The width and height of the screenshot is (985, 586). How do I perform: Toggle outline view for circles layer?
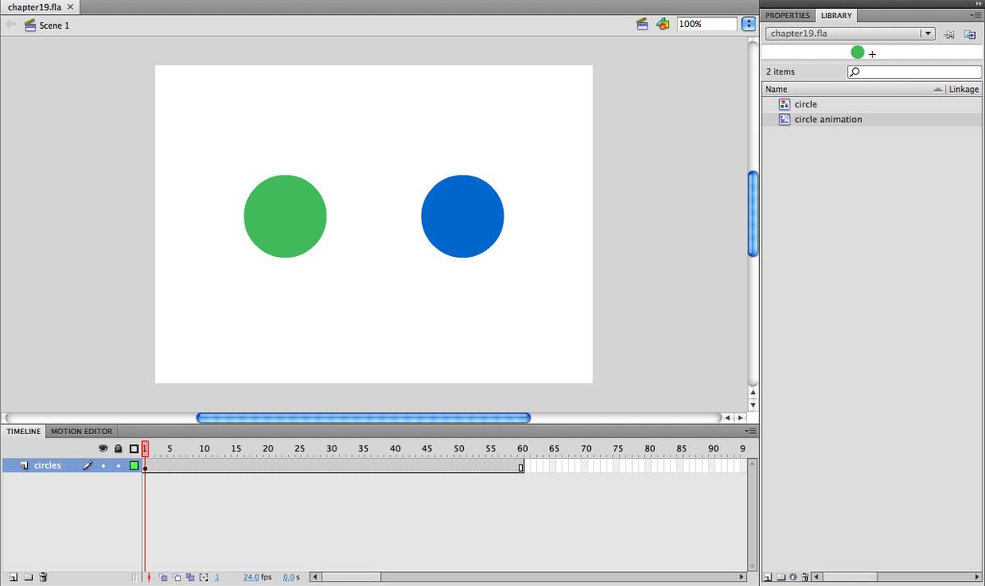(x=134, y=466)
